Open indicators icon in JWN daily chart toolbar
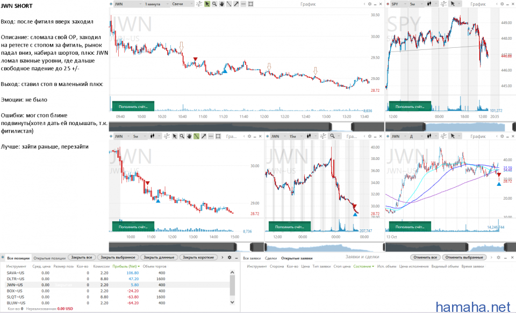Image resolution: width=516 pixels, height=313 pixels. (443, 136)
